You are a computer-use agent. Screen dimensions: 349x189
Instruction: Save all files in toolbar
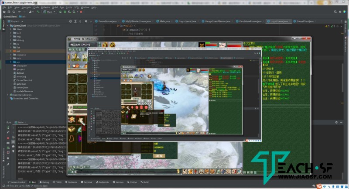coord(9,12)
